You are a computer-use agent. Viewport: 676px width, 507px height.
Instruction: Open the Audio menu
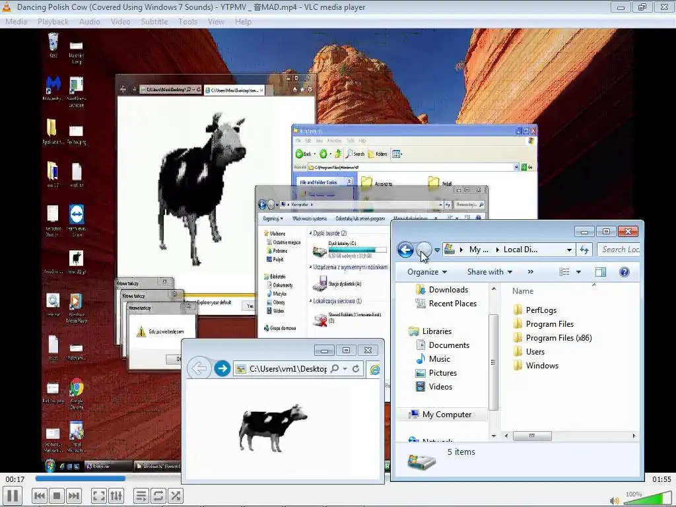[x=89, y=22]
